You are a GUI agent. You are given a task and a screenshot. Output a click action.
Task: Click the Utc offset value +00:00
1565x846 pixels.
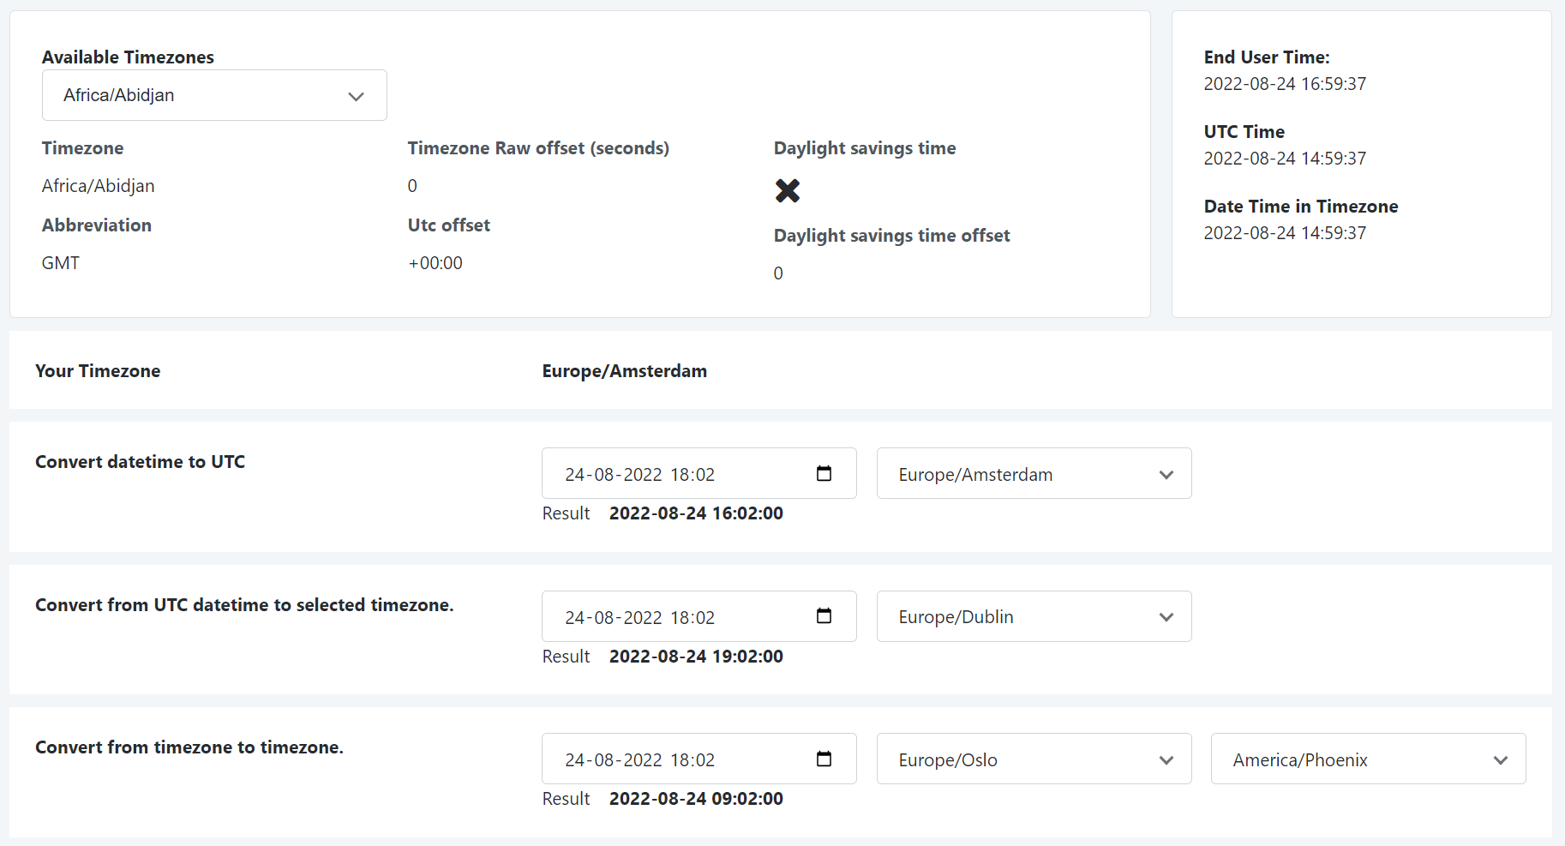(435, 263)
